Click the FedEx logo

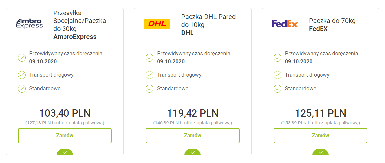[x=285, y=24]
